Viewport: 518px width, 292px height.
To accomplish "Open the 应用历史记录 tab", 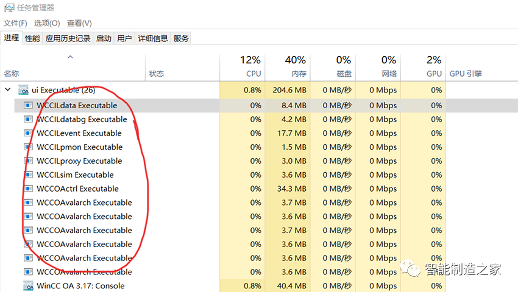I will (68, 38).
